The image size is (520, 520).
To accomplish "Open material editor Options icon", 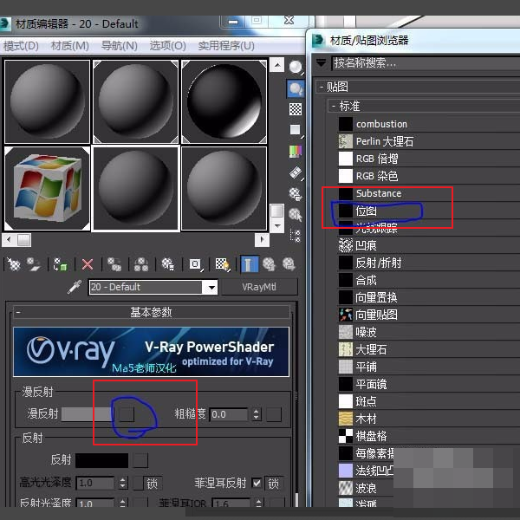I will [296, 194].
